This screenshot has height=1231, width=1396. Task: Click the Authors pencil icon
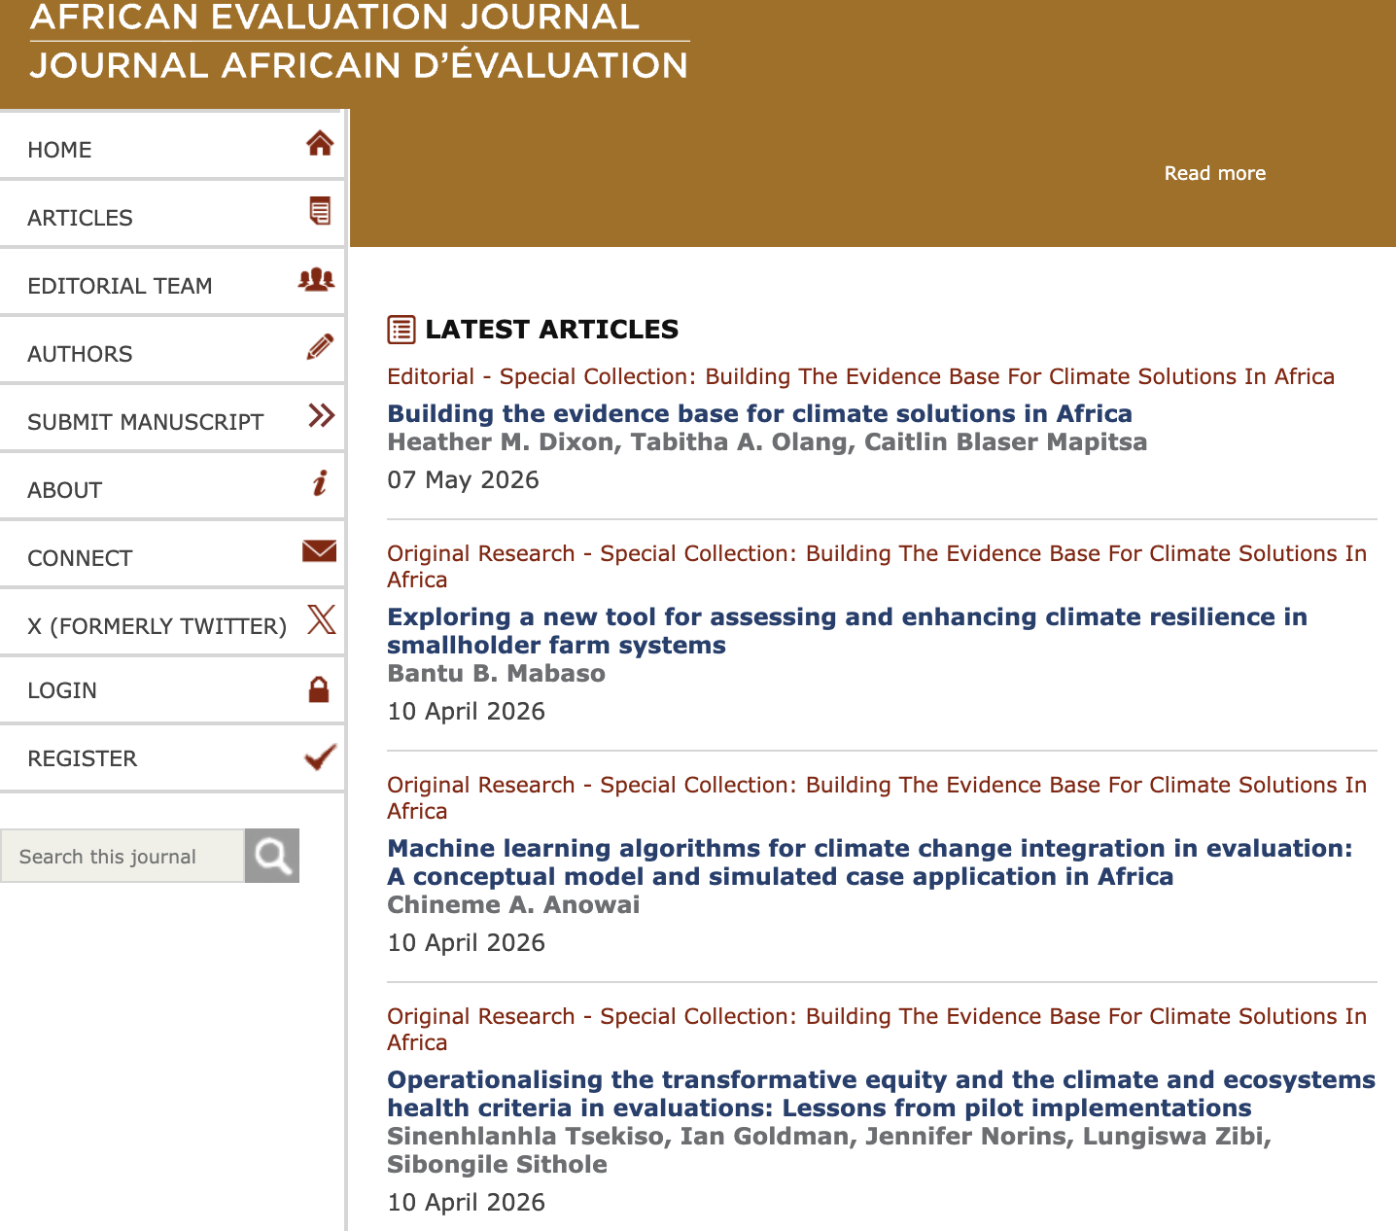[320, 347]
